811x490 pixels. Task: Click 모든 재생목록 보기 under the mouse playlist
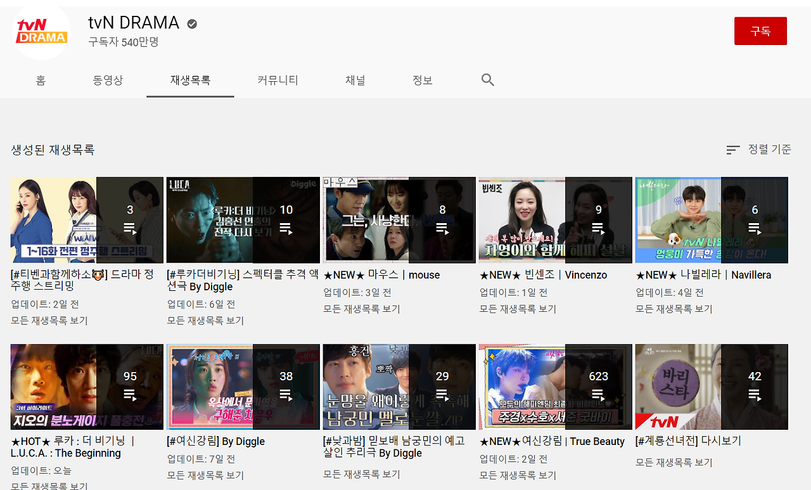point(361,309)
